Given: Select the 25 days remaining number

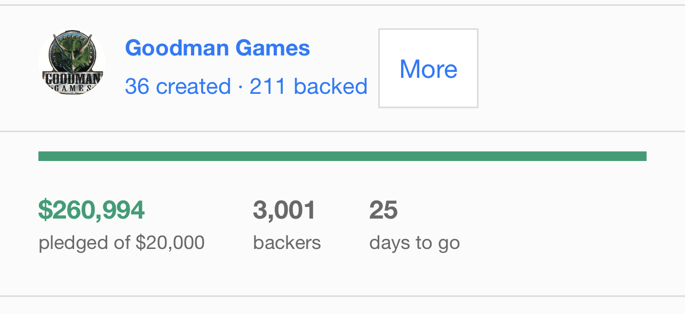Looking at the screenshot, I should [x=383, y=210].
